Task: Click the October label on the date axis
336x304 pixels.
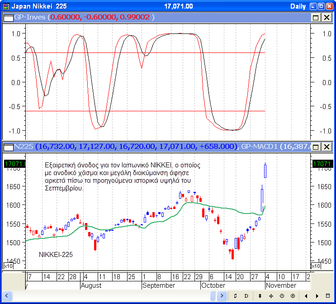Action: pyautogui.click(x=213, y=285)
